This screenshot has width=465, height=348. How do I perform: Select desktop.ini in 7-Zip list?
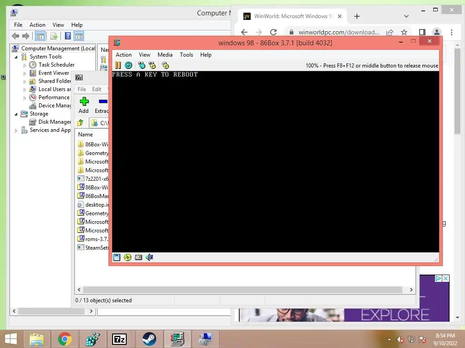pos(93,204)
